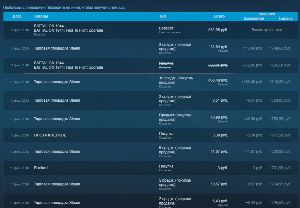300x208 pixels.
Task: Click the Тип column header
Action: (x=162, y=16)
